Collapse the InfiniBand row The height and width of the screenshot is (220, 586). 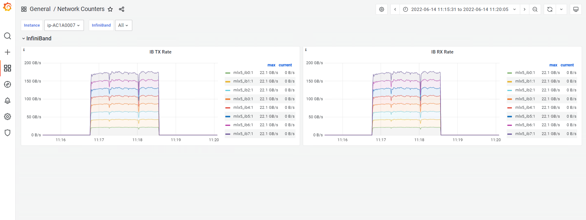(36, 38)
